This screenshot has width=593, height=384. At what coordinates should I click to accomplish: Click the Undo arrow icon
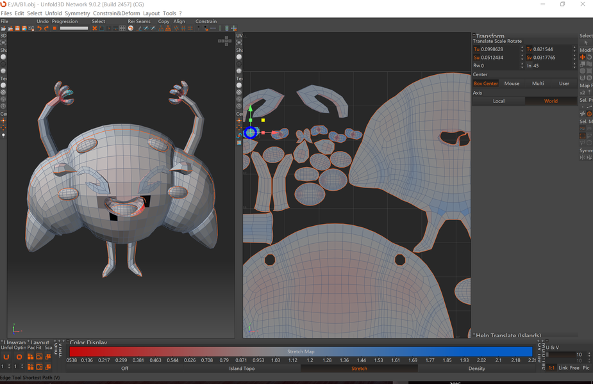point(39,28)
